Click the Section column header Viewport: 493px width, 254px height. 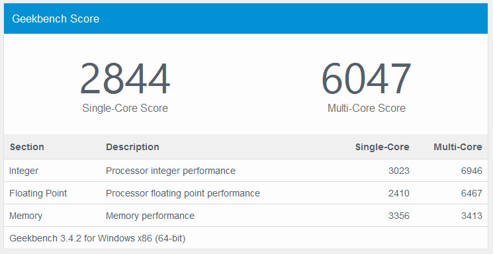(x=26, y=147)
